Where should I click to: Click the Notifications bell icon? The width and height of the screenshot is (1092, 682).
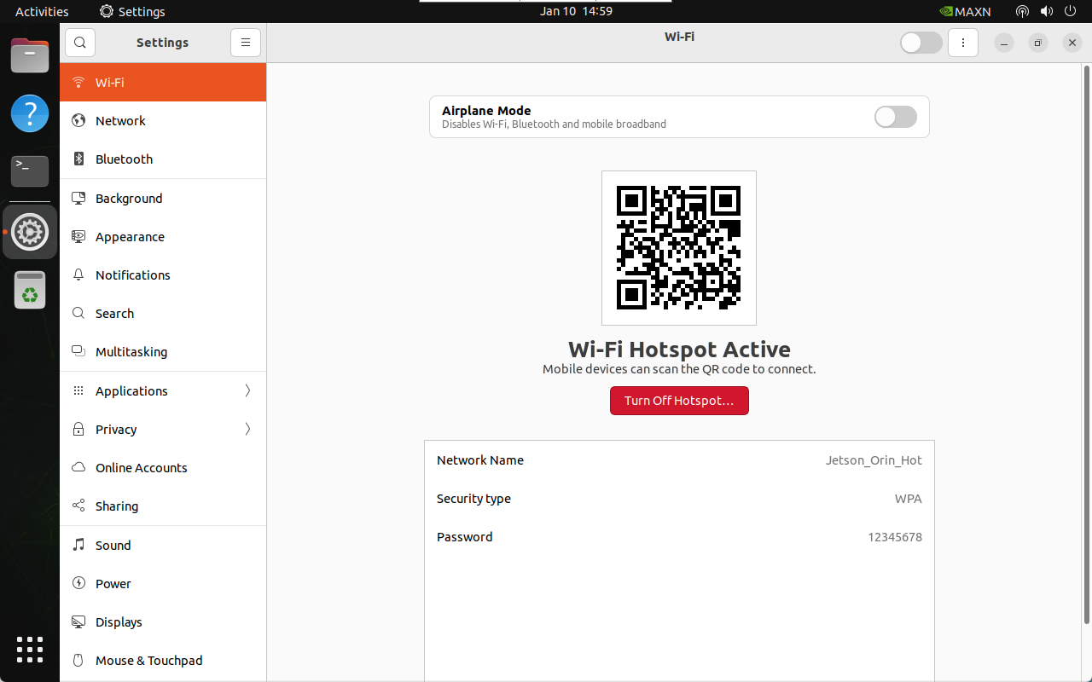(78, 275)
